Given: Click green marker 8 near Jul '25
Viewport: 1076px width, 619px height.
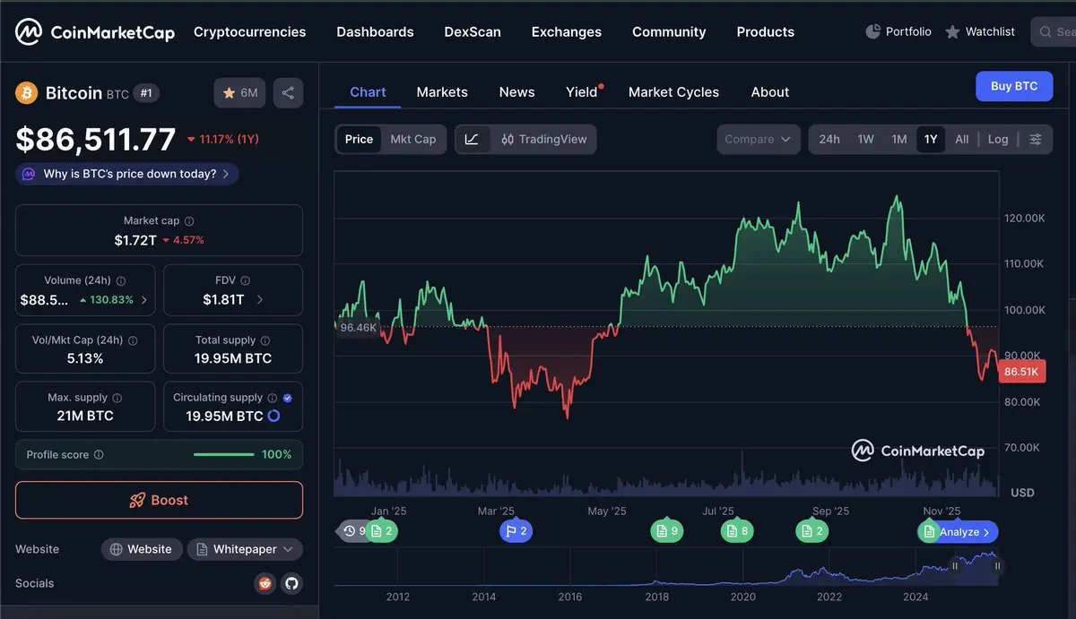Looking at the screenshot, I should tap(738, 531).
